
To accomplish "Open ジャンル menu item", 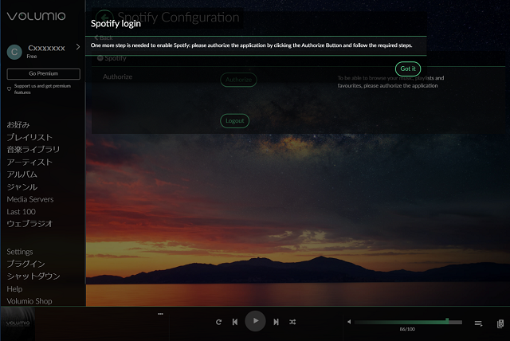I will pyautogui.click(x=22, y=187).
